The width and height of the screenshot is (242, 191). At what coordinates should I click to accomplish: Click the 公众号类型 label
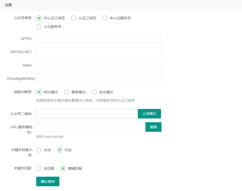[23, 18]
